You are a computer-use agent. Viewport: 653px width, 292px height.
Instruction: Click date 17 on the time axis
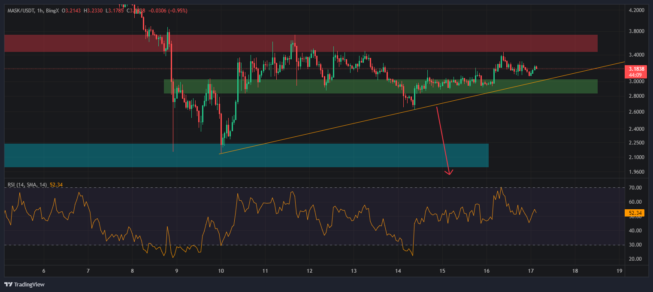click(531, 271)
